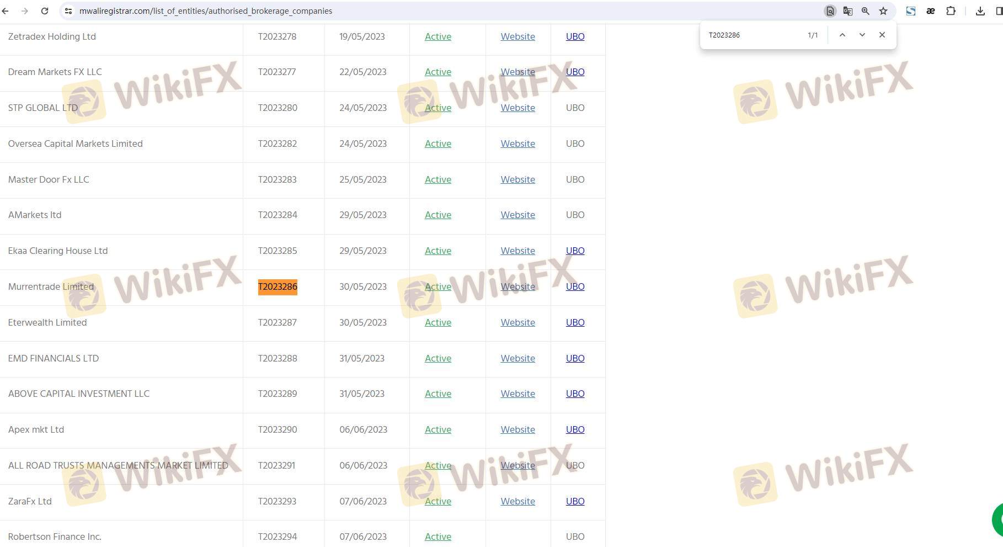Open the Extensions puzzle piece menu
This screenshot has width=1003, height=547.
pyautogui.click(x=951, y=11)
